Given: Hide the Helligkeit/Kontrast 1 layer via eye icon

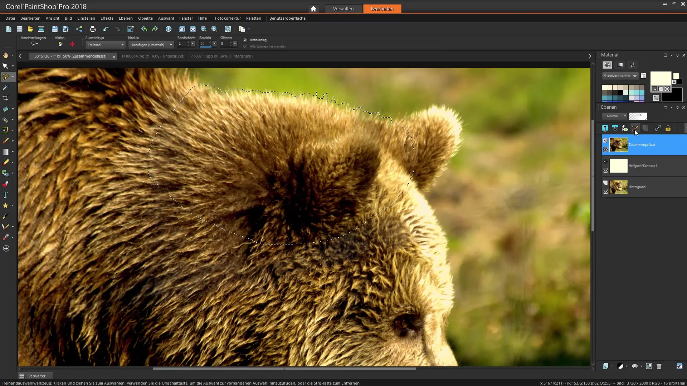Looking at the screenshot, I should 605,170.
